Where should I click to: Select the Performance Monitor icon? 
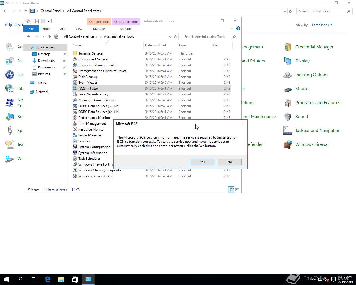tap(75, 118)
